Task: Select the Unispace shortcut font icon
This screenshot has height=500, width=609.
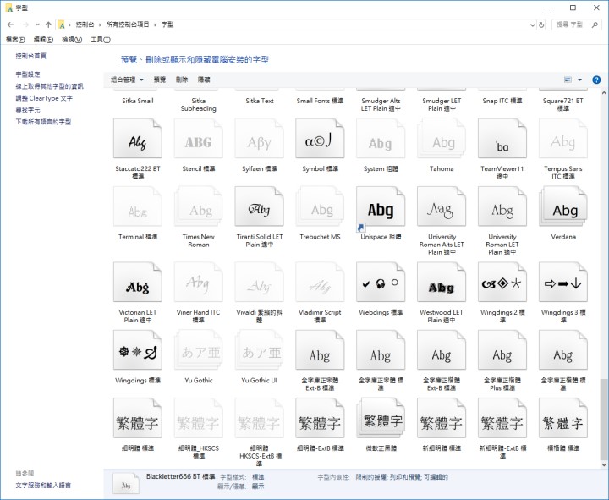Action: click(381, 208)
